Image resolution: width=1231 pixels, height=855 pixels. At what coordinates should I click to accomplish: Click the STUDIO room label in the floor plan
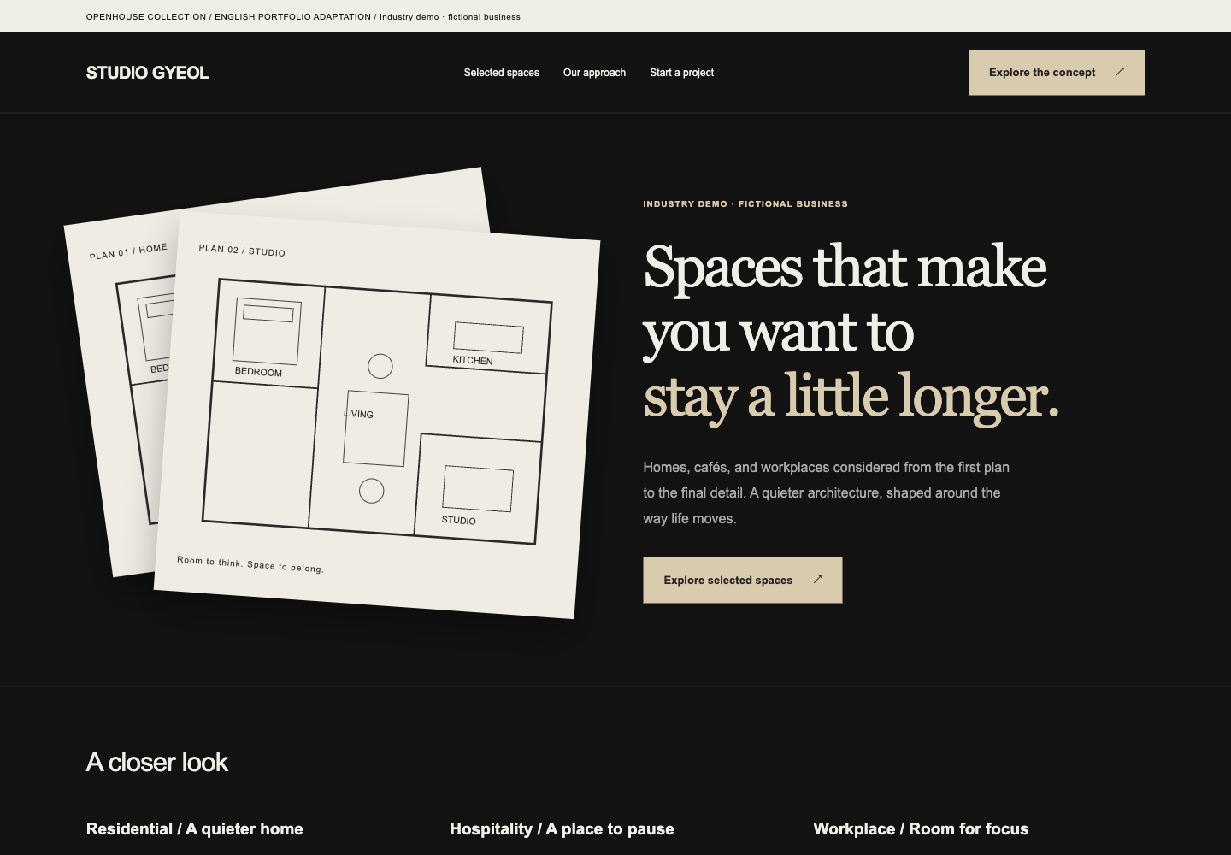pyautogui.click(x=459, y=520)
